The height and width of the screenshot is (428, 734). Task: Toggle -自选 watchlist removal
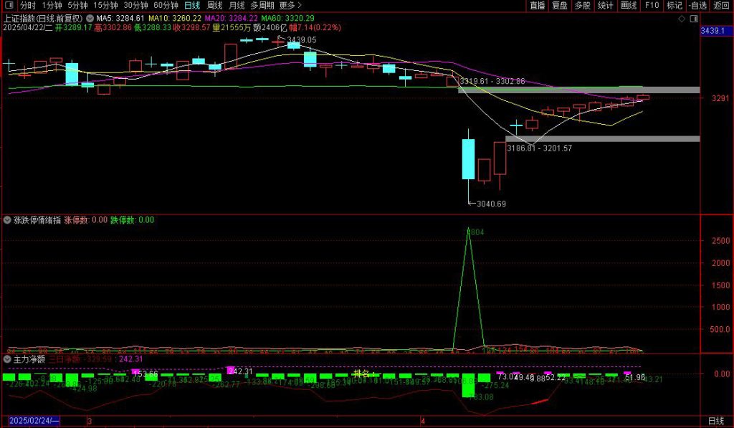pyautogui.click(x=697, y=5)
